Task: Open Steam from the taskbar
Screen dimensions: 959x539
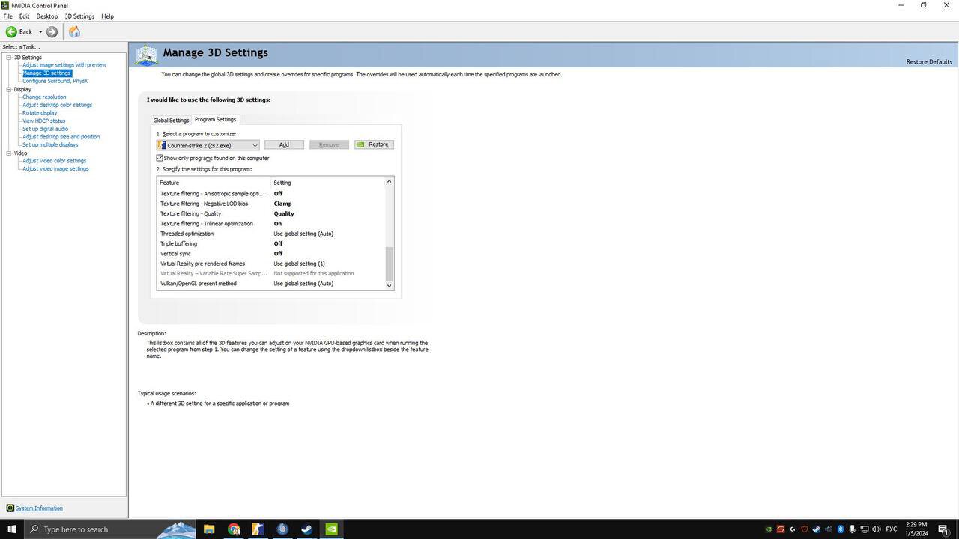Action: (306, 529)
